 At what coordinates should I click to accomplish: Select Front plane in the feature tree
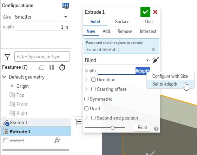22,104
